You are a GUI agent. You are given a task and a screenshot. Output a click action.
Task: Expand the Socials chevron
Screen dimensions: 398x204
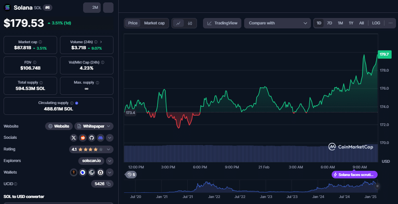[x=109, y=138]
